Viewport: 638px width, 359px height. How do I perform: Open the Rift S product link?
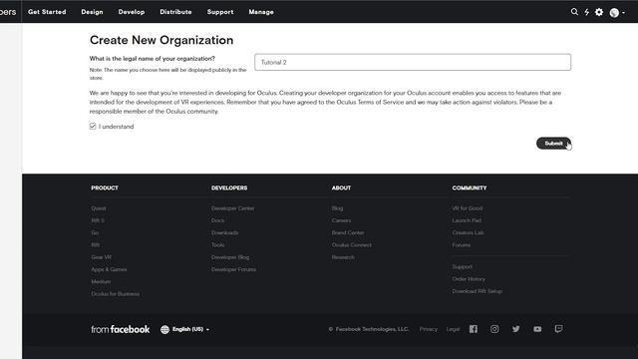(x=98, y=220)
